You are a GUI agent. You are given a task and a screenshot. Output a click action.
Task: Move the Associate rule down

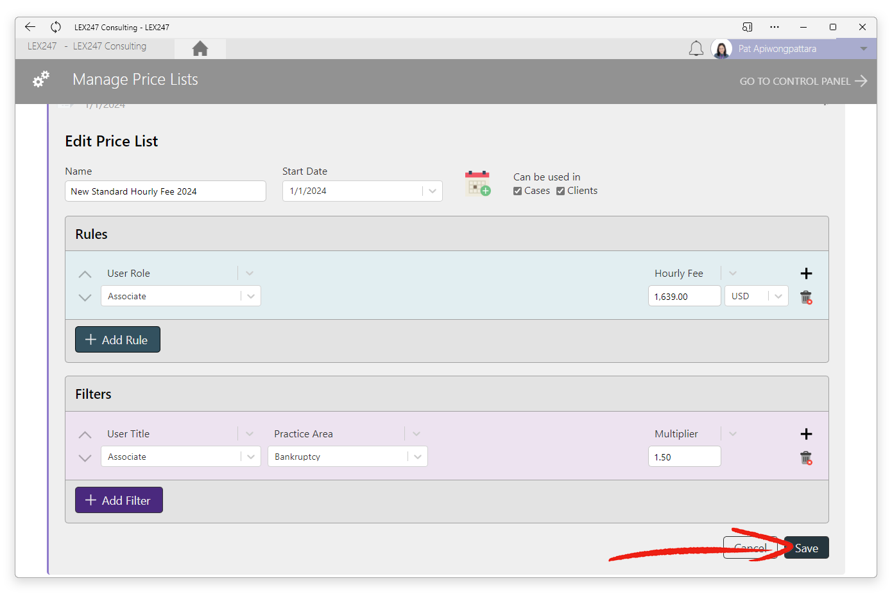tap(85, 297)
